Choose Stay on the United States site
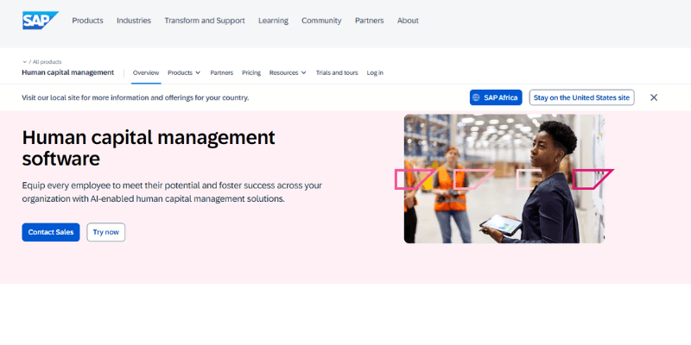Image resolution: width=691 pixels, height=345 pixels. 581,97
